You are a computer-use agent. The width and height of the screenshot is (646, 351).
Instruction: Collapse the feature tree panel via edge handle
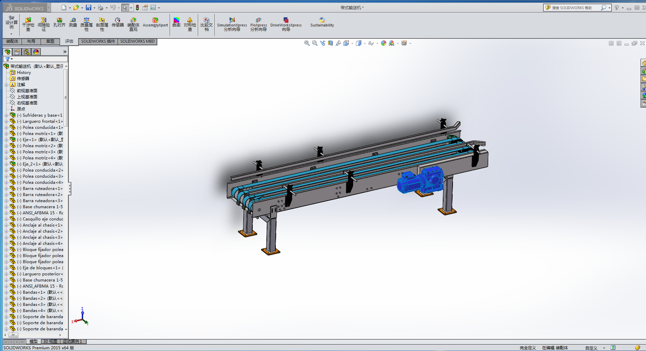point(70,189)
